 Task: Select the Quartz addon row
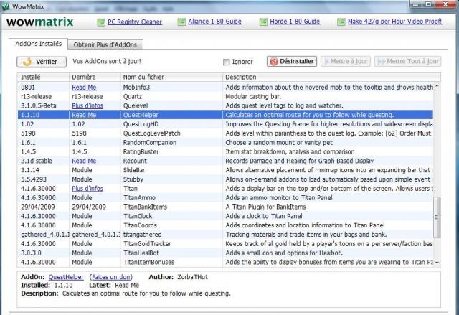point(225,96)
